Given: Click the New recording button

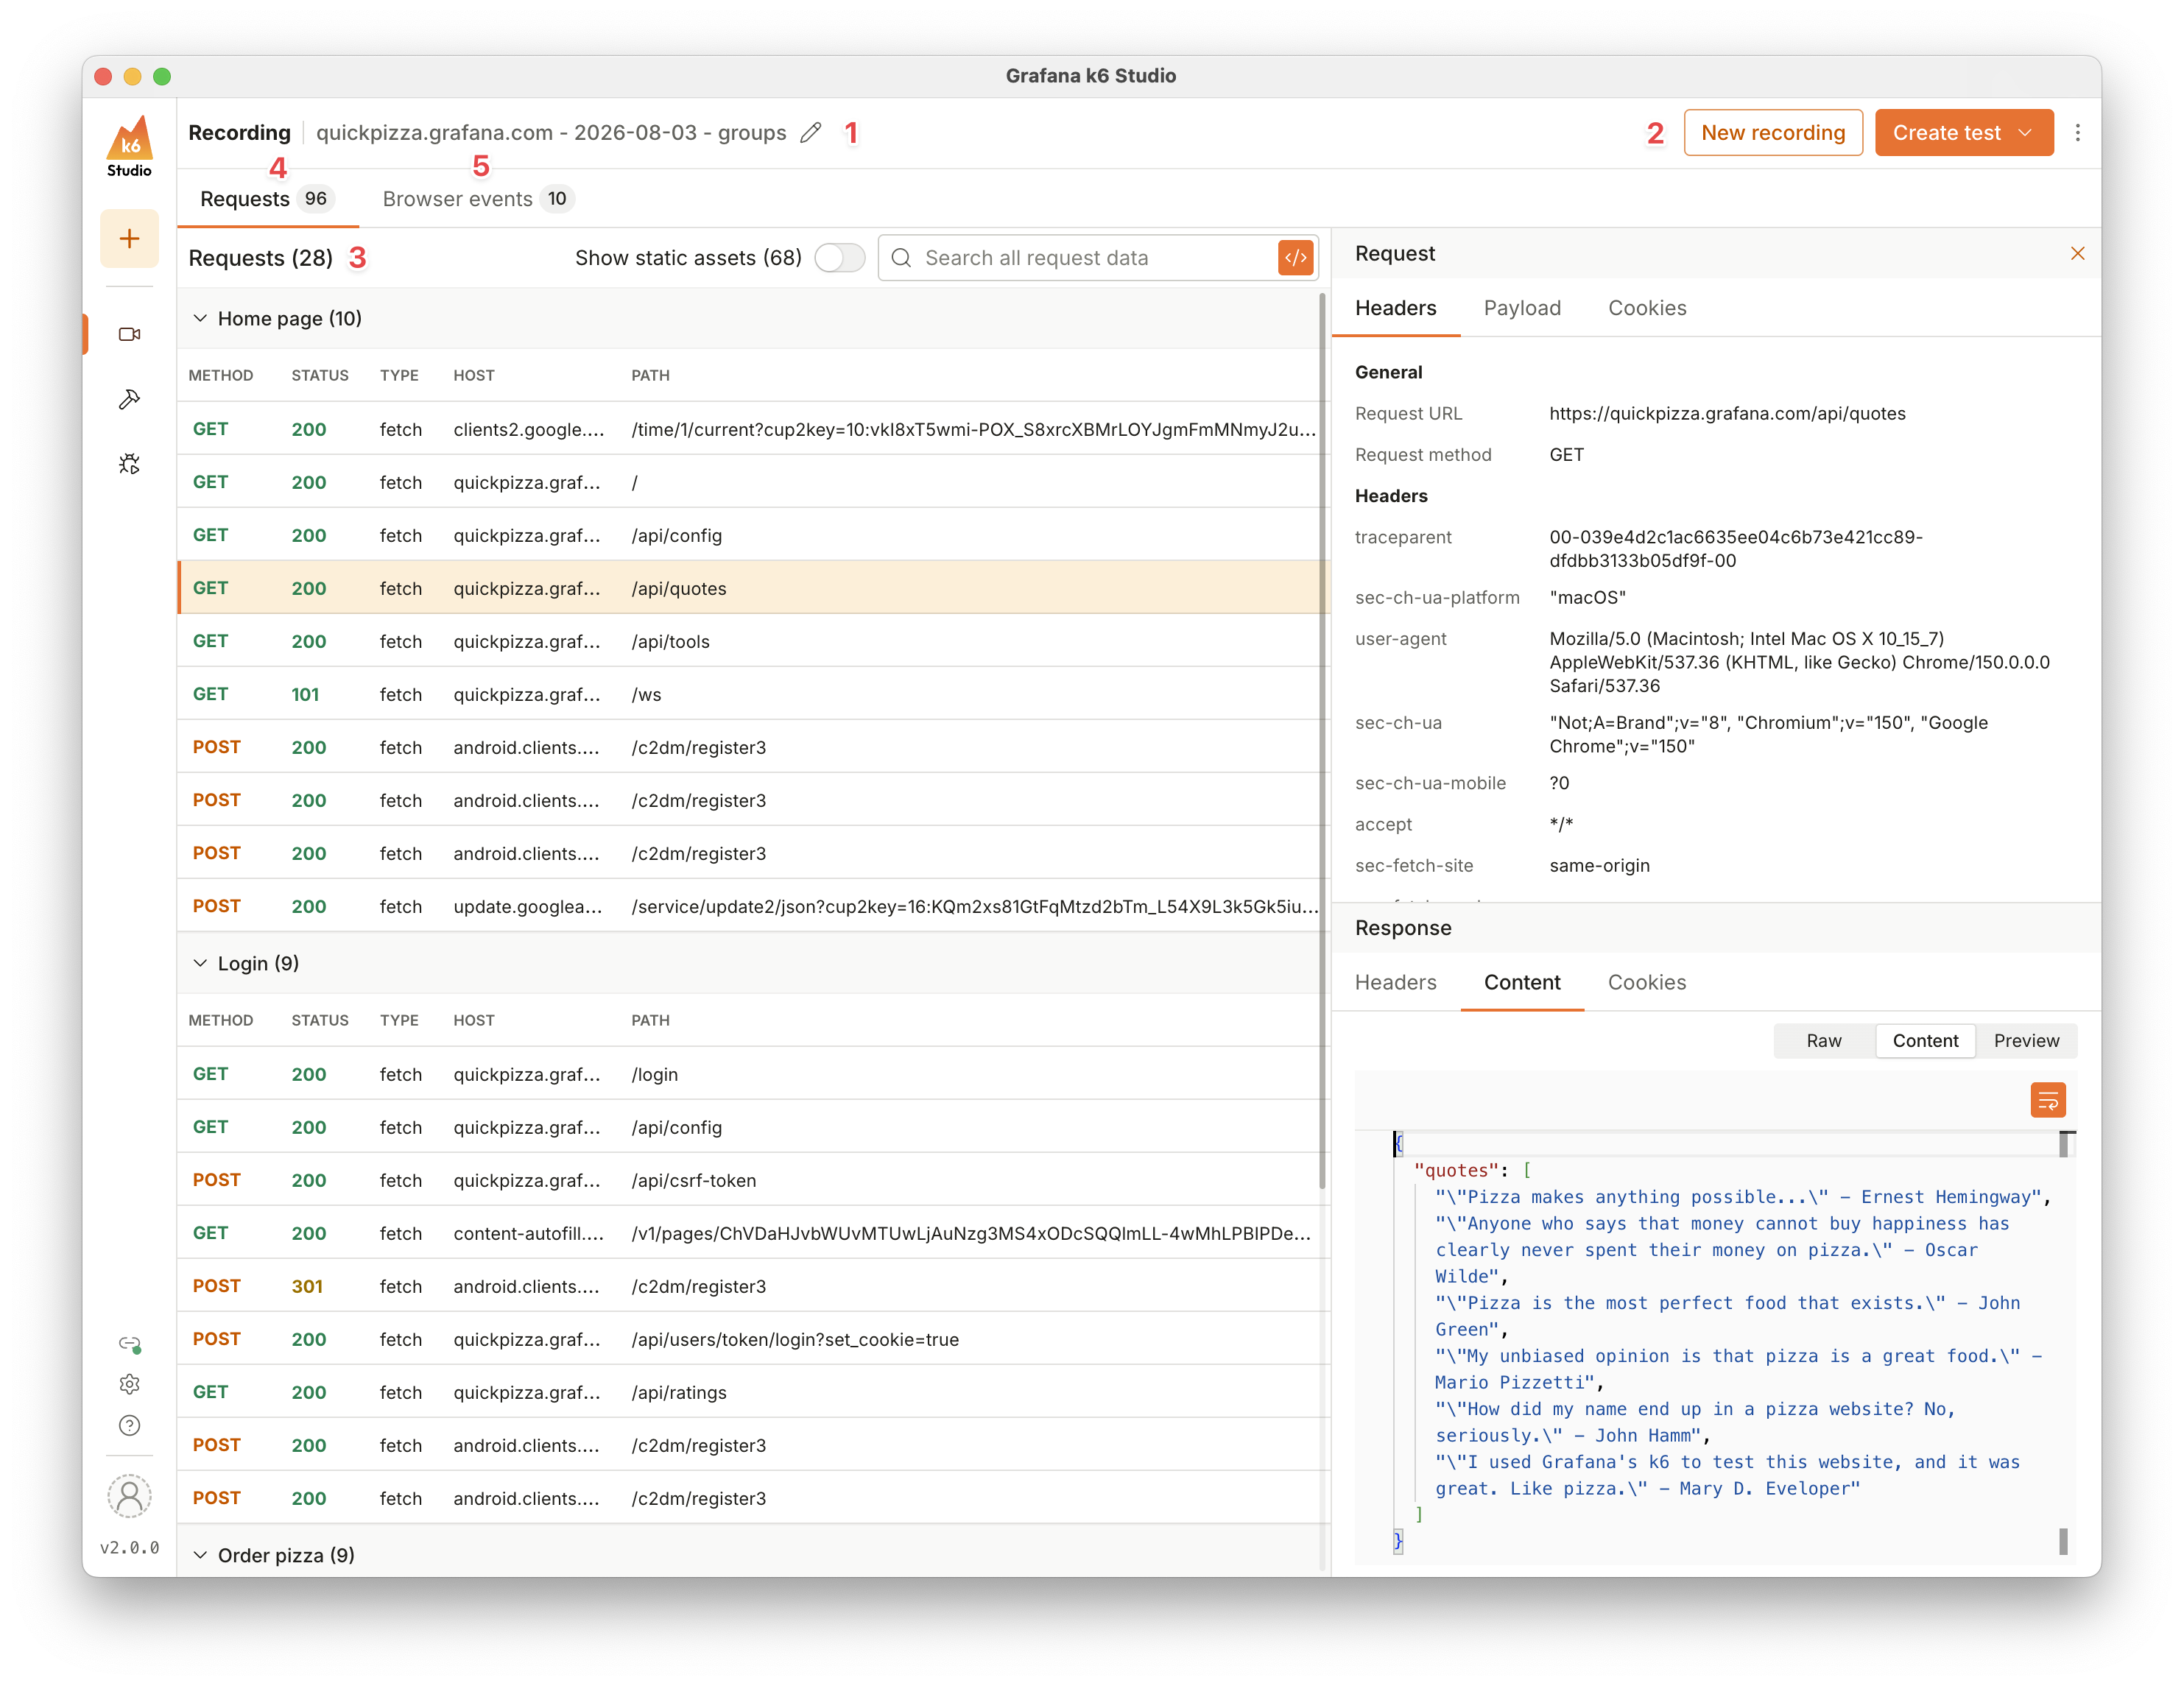Looking at the screenshot, I should coord(1773,133).
